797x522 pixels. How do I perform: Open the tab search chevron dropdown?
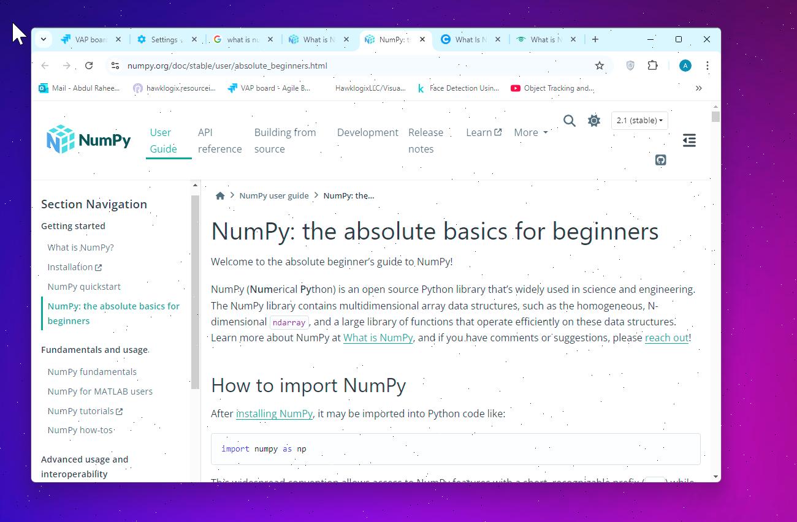pyautogui.click(x=44, y=39)
